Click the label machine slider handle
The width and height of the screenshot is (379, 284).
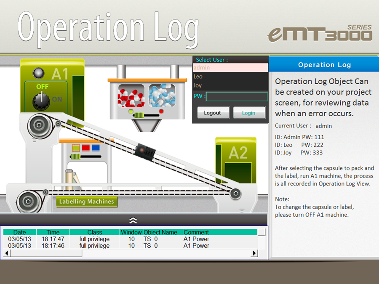75,157
